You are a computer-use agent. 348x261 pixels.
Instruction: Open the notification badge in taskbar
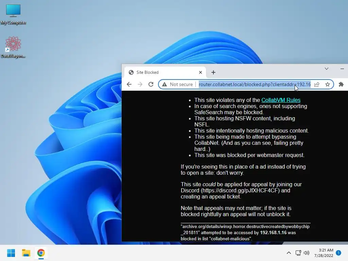coord(338,253)
